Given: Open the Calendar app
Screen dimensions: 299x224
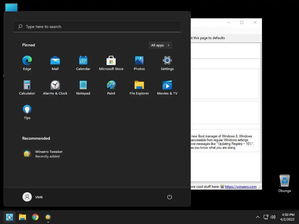Looking at the screenshot, I should [x=83, y=63].
